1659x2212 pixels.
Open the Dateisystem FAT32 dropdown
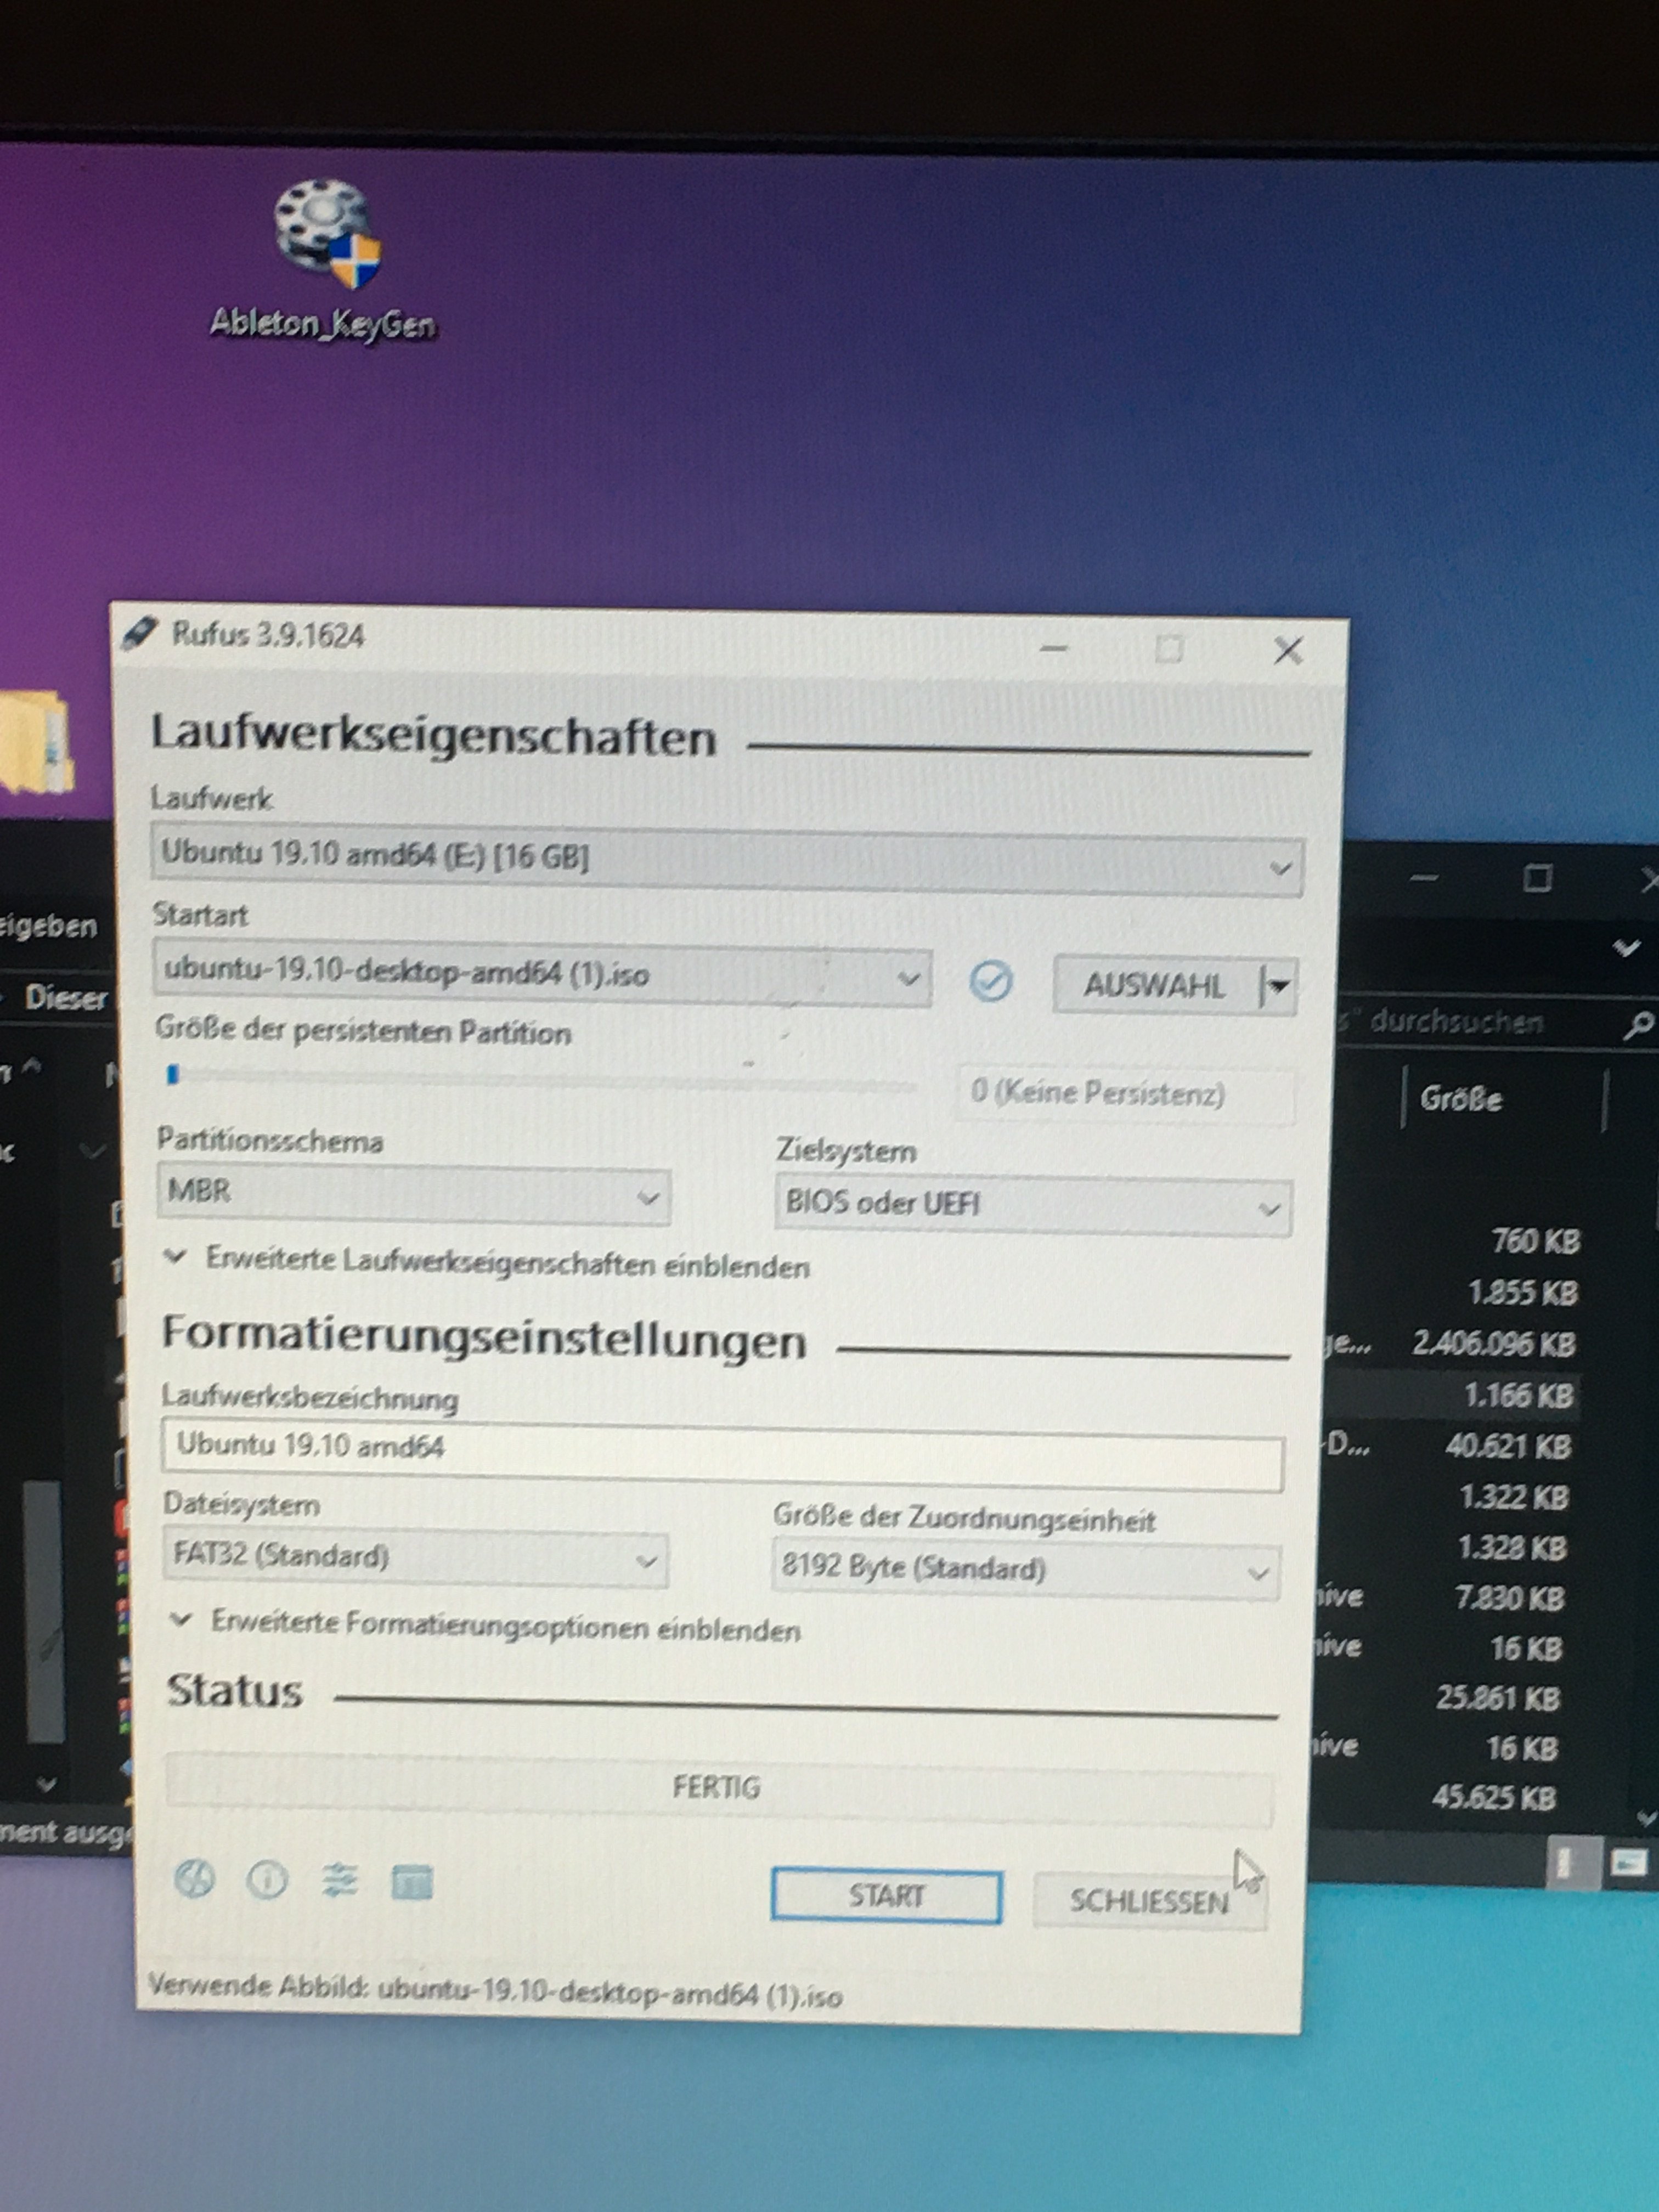pos(415,1558)
